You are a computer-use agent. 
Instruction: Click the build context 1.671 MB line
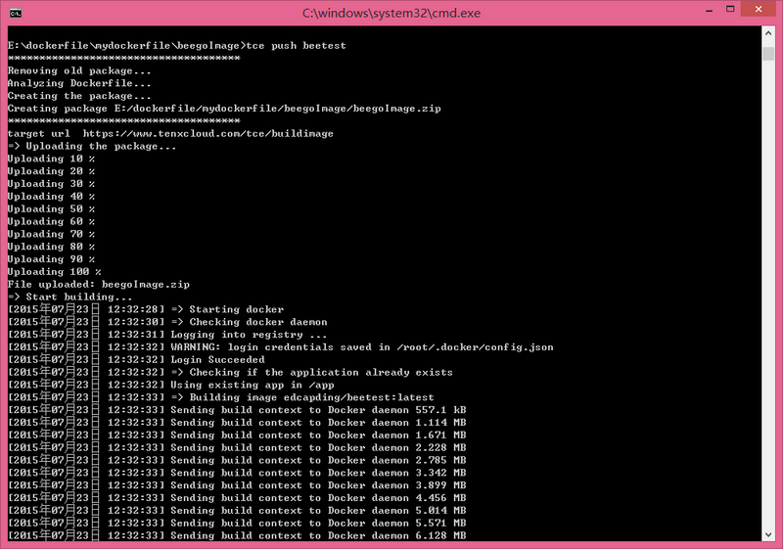(x=237, y=435)
